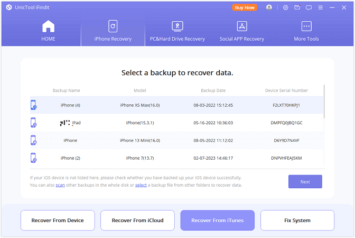Image resolution: width=355 pixels, height=238 pixels.
Task: Click the phone icon for iPhone (4) backup
Action: [x=33, y=105]
